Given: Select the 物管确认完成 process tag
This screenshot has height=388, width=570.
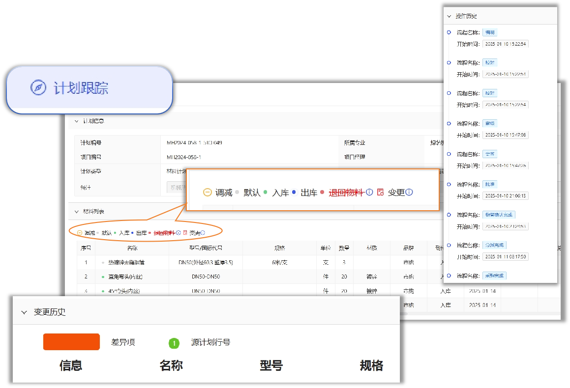Looking at the screenshot, I should pos(499,215).
